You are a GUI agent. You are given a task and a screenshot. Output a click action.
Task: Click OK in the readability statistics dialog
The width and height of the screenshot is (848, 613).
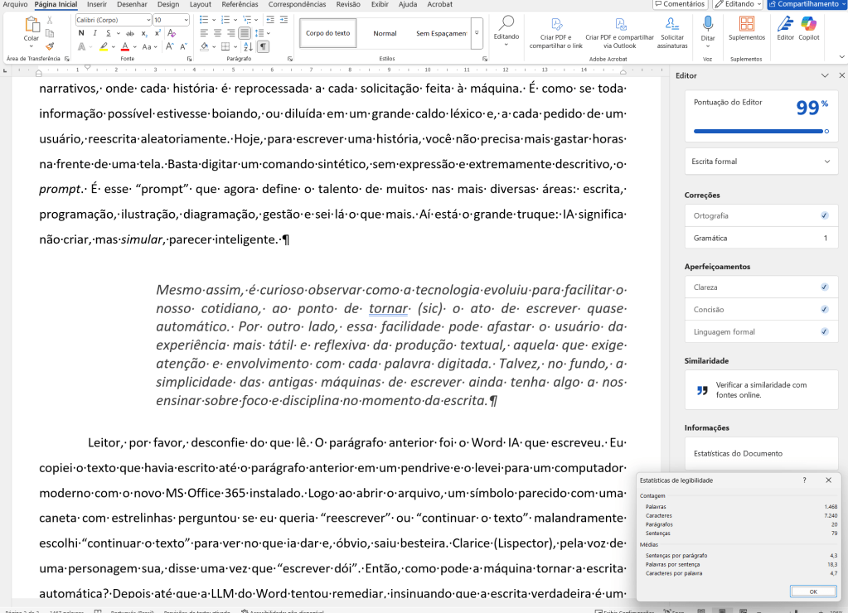(x=812, y=591)
